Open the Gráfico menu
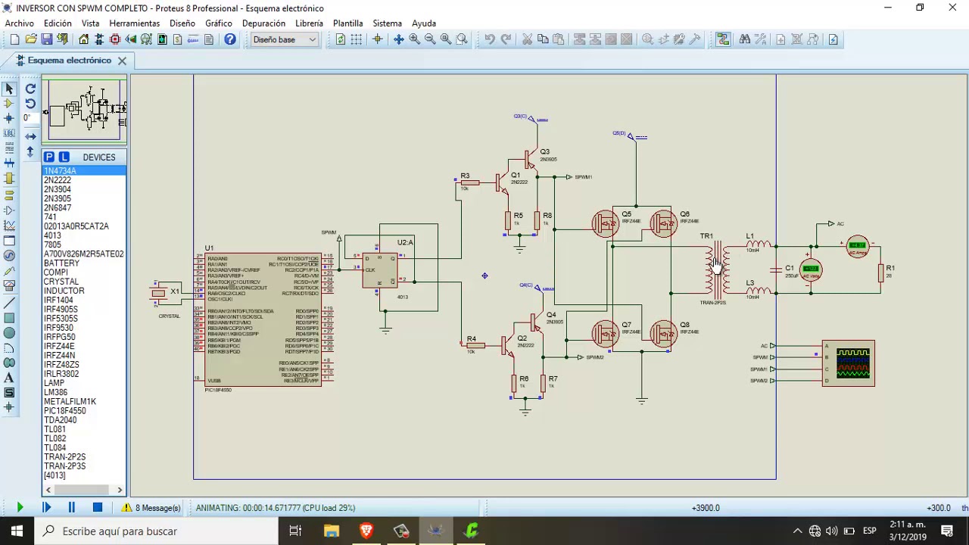This screenshot has height=545, width=969. point(219,23)
